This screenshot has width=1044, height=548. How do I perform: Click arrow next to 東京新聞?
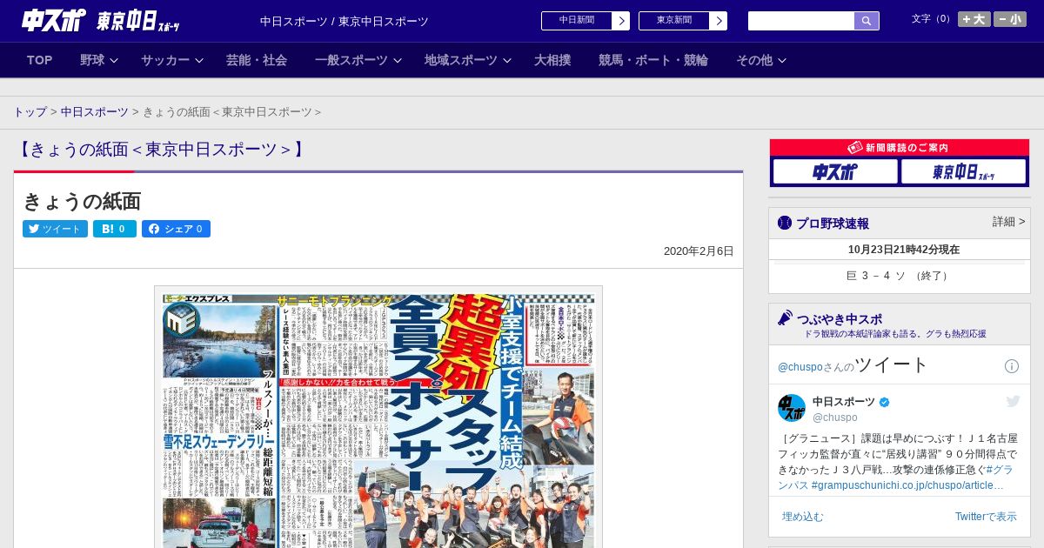pyautogui.click(x=719, y=21)
